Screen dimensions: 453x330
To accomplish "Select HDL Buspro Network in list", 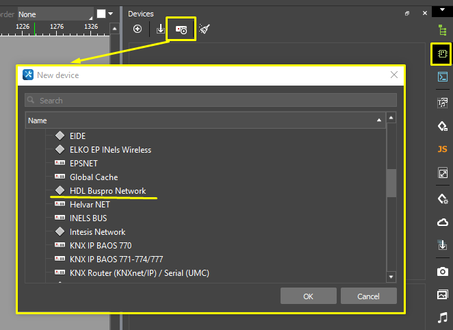I will (x=107, y=191).
